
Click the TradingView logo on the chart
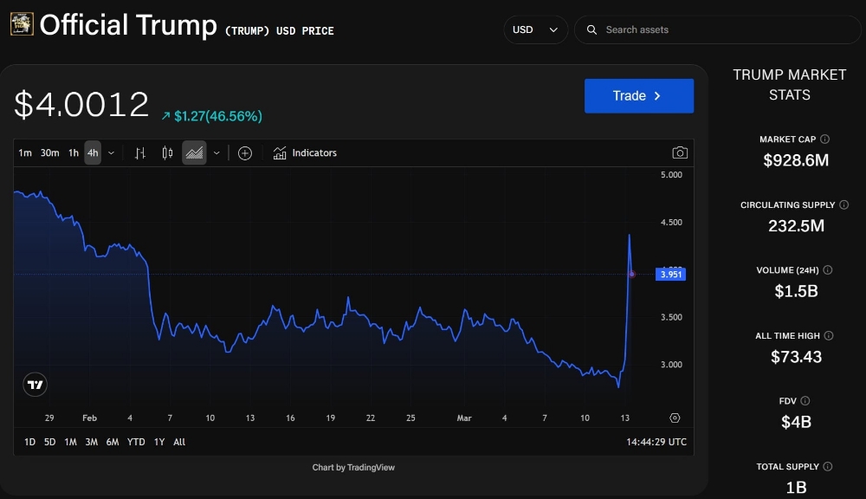[x=35, y=384]
